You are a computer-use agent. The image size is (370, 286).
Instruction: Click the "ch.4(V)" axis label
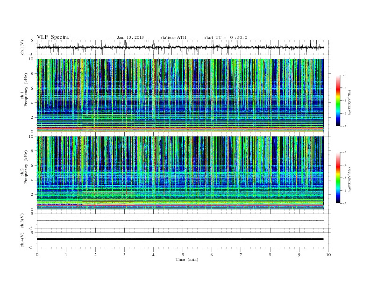pyautogui.click(x=22, y=240)
